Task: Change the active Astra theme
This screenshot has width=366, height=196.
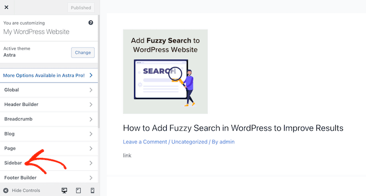Action: click(x=83, y=53)
